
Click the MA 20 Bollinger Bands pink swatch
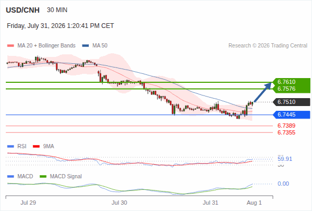point(11,46)
